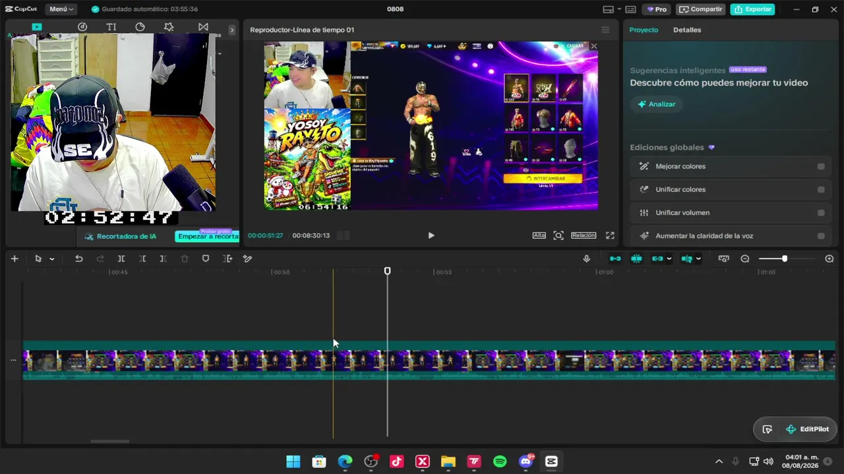The image size is (844, 474).
Task: Record voiceover with the microphone icon
Action: [x=586, y=259]
